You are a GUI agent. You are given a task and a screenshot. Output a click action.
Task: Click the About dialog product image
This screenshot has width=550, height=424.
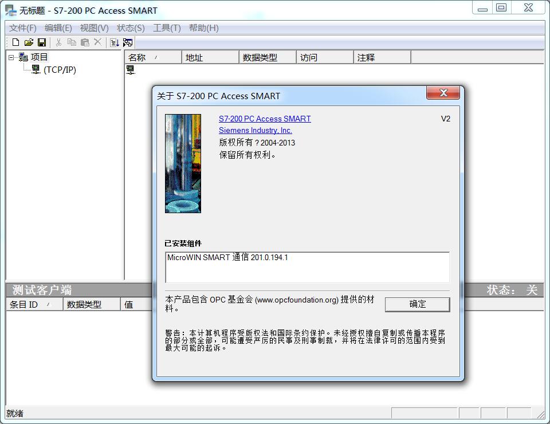pos(183,163)
